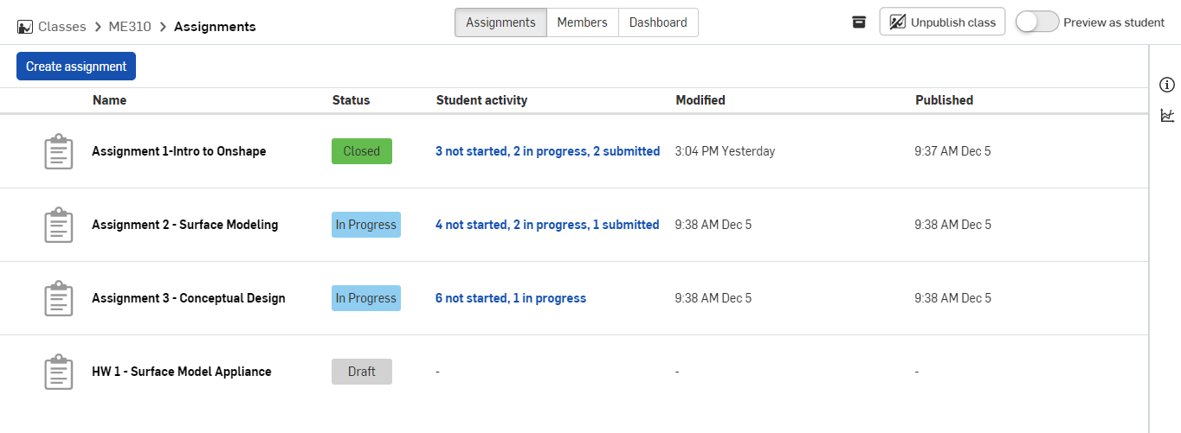The height and width of the screenshot is (433, 1181).
Task: Open the analytics chart icon in sidebar
Action: pyautogui.click(x=1167, y=115)
